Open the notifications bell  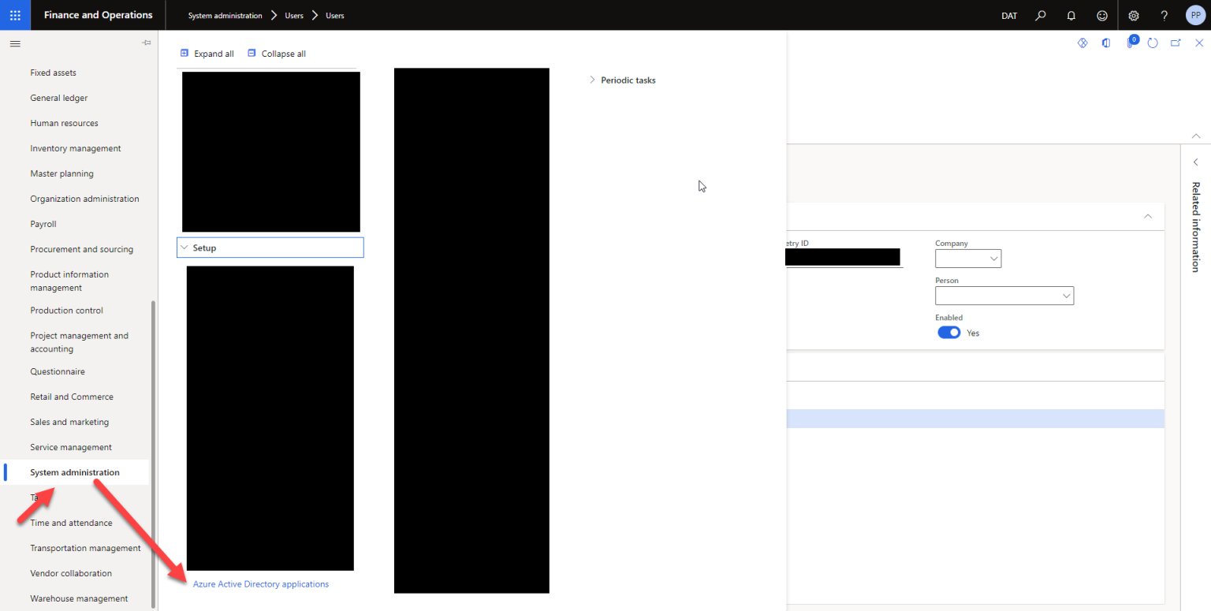[1071, 15]
